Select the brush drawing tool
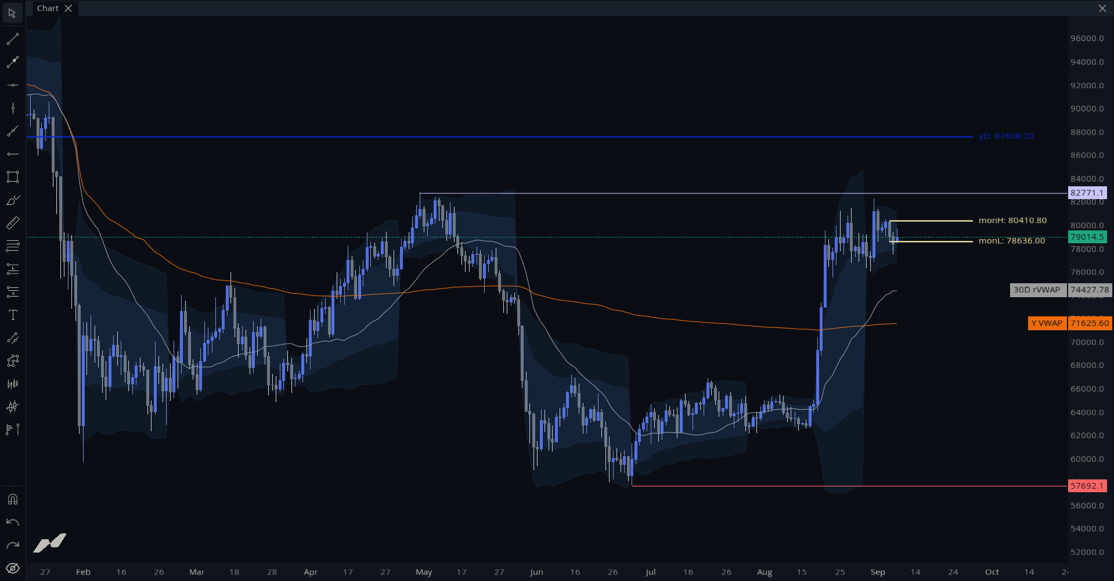The height and width of the screenshot is (581, 1114). (x=12, y=200)
